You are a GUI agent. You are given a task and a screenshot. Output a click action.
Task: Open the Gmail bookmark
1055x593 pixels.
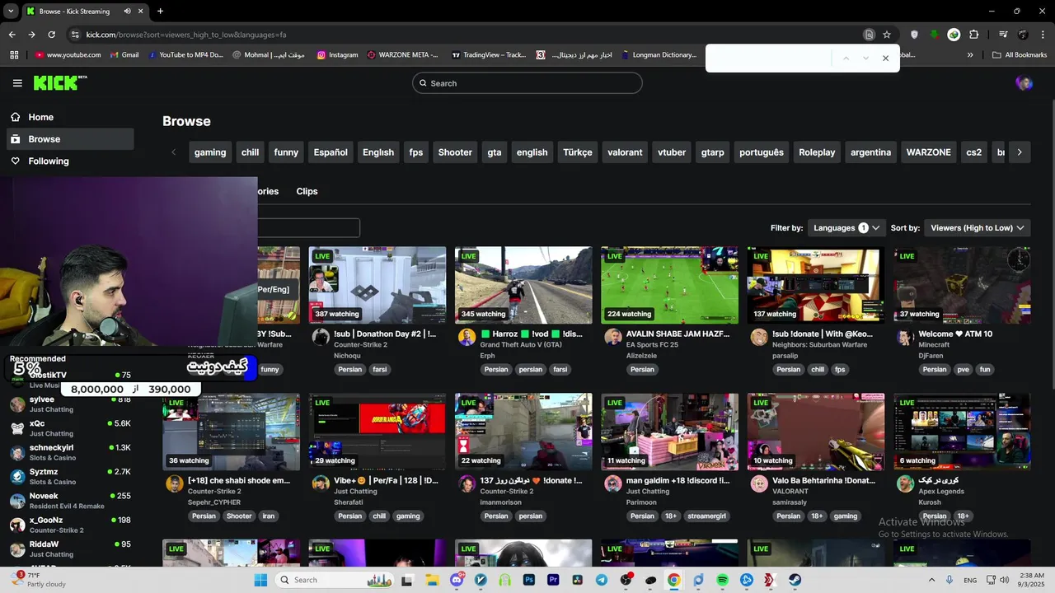[x=123, y=55]
